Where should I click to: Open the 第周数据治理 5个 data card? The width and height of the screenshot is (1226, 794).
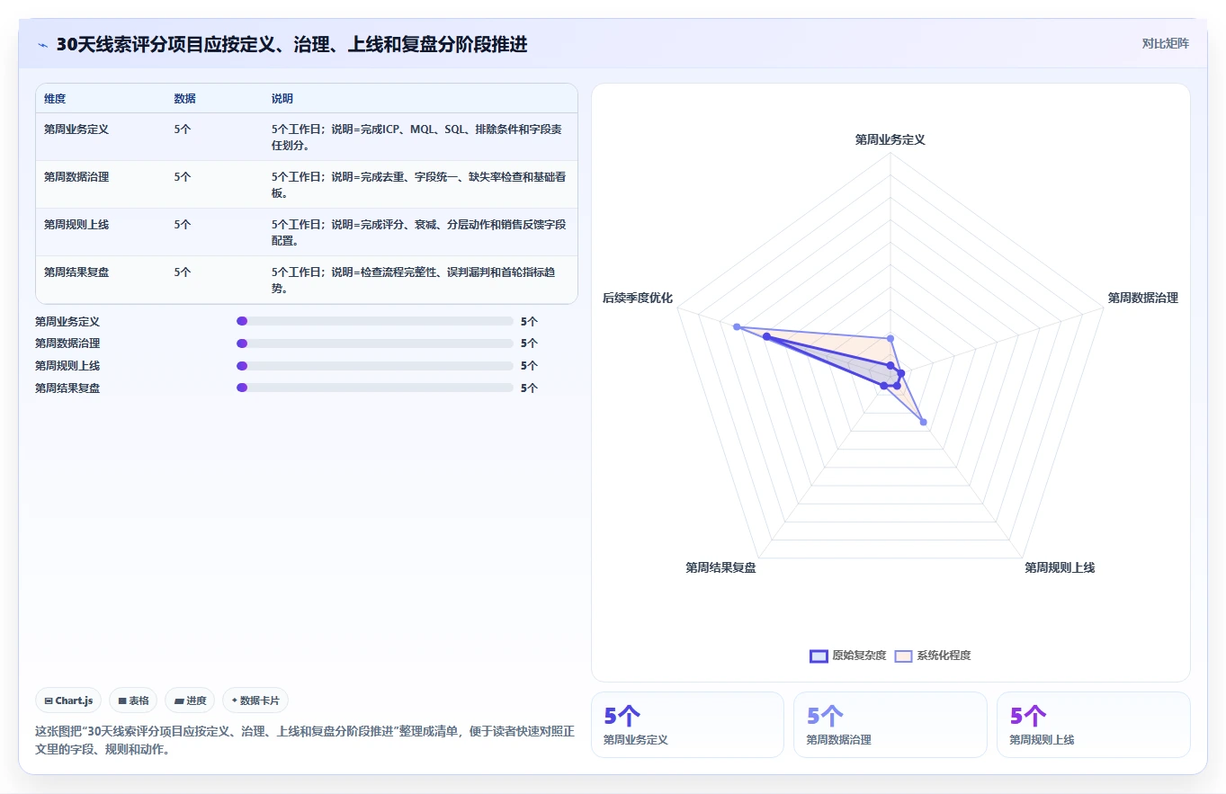tap(890, 725)
